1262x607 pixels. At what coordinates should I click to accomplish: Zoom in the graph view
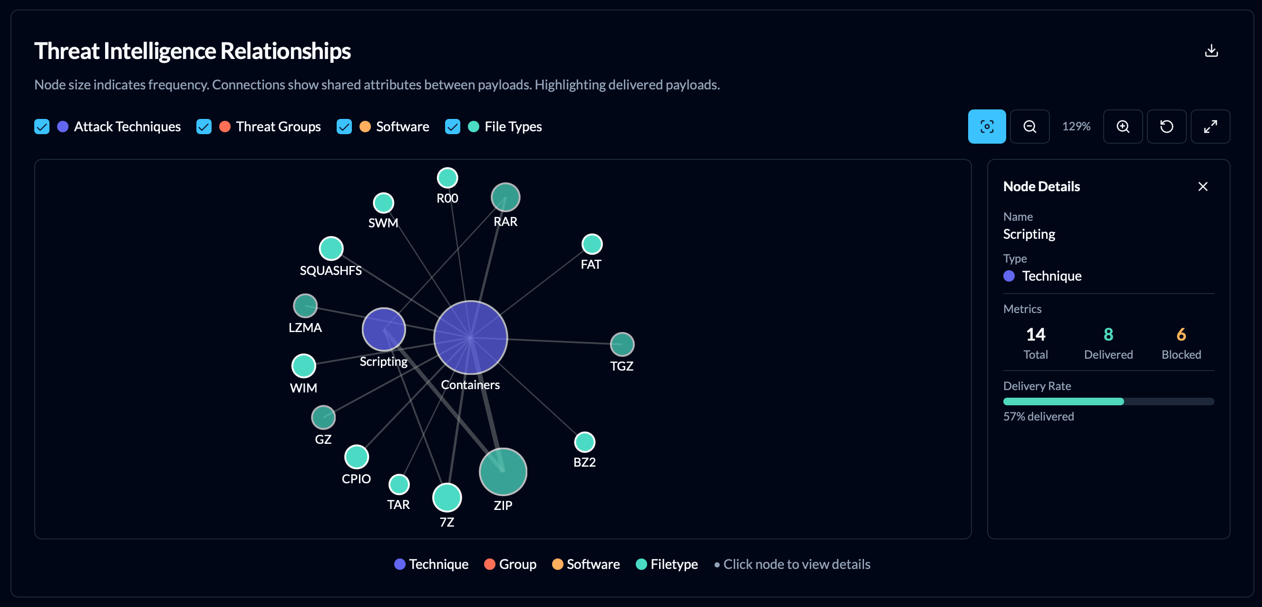[1123, 127]
